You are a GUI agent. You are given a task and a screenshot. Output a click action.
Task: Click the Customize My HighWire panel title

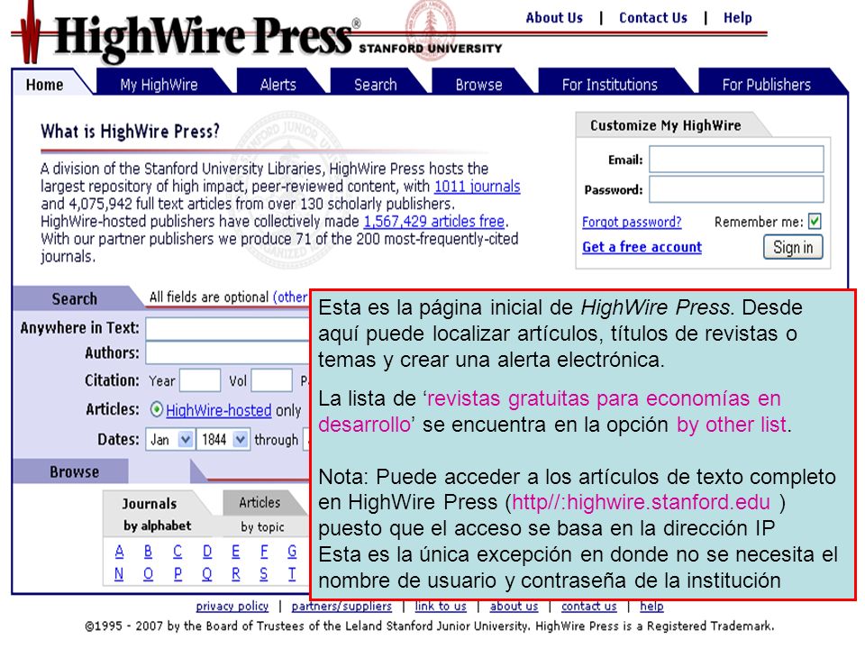tap(665, 126)
